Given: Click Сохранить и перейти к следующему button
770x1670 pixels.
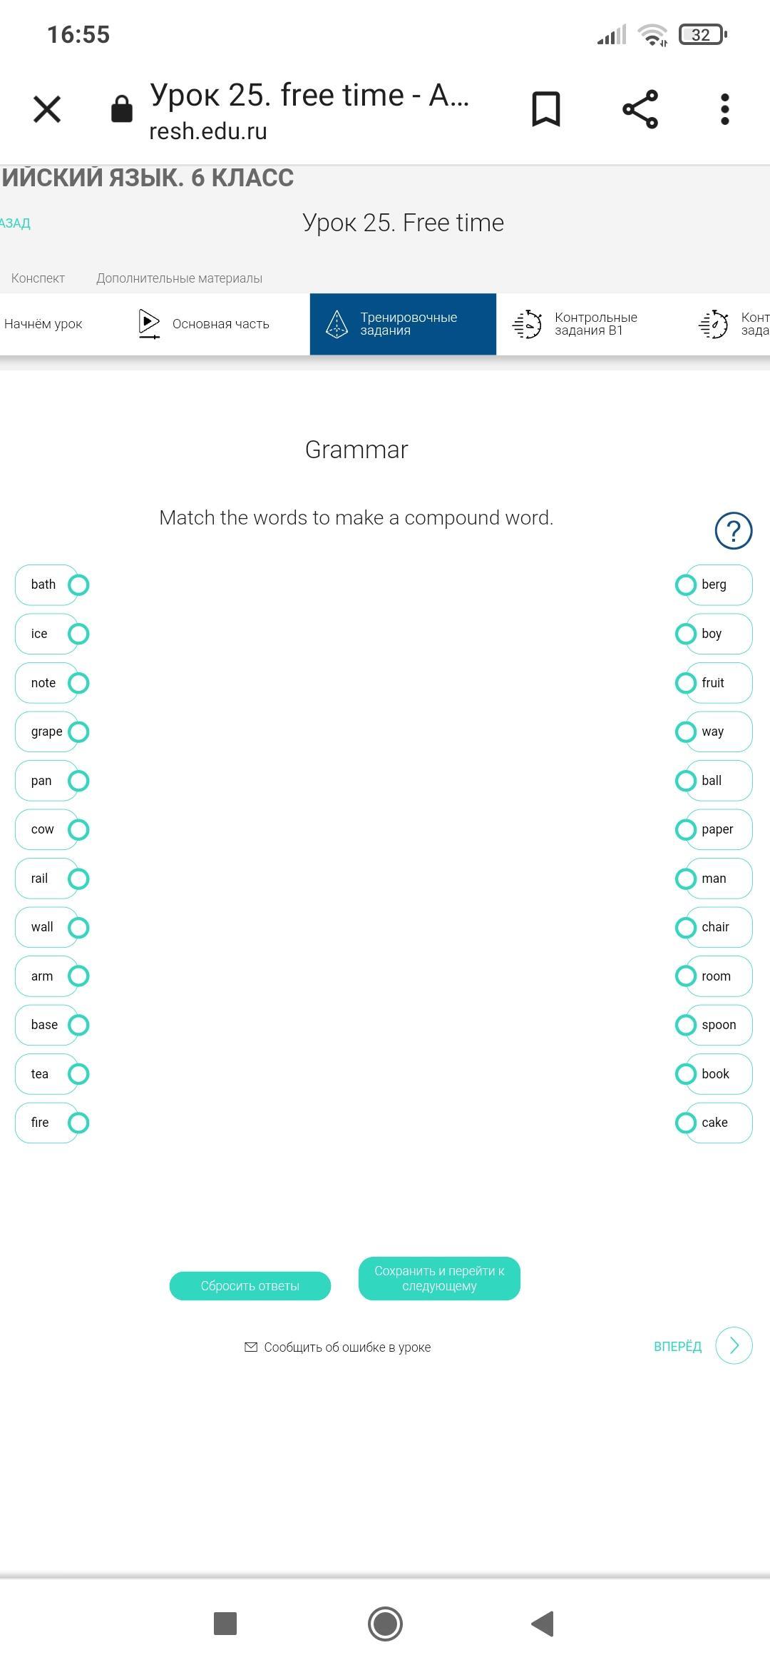Looking at the screenshot, I should (x=439, y=1278).
